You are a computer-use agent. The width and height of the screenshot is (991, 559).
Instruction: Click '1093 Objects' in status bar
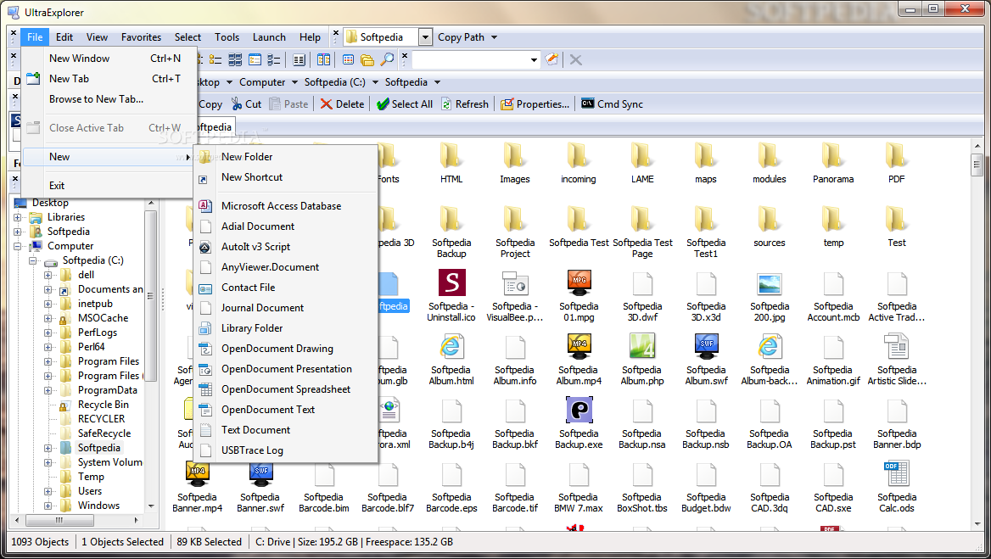(40, 542)
